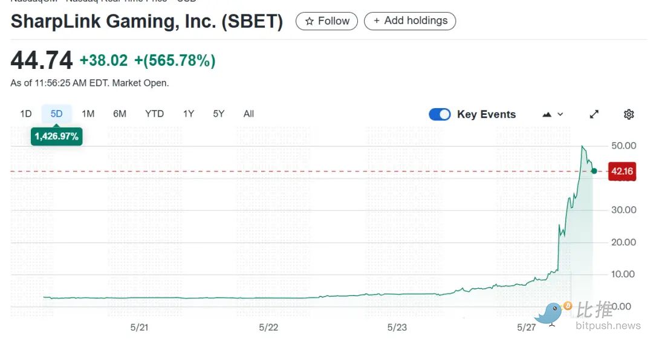Viewport: 653px width, 342px height.
Task: Switch chart to 6M range
Action: pos(120,114)
